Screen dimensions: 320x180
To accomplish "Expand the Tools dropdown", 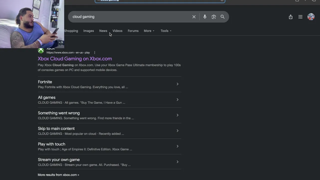I will tap(166, 31).
